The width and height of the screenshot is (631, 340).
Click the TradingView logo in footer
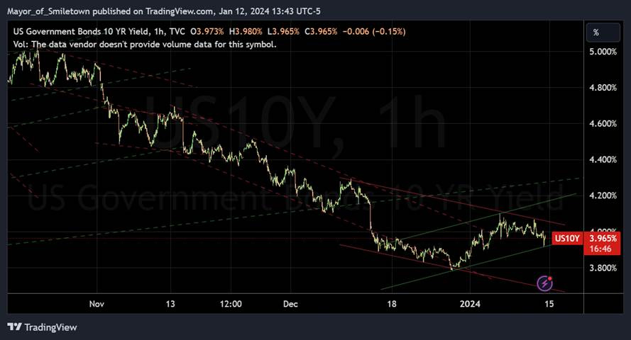click(43, 327)
